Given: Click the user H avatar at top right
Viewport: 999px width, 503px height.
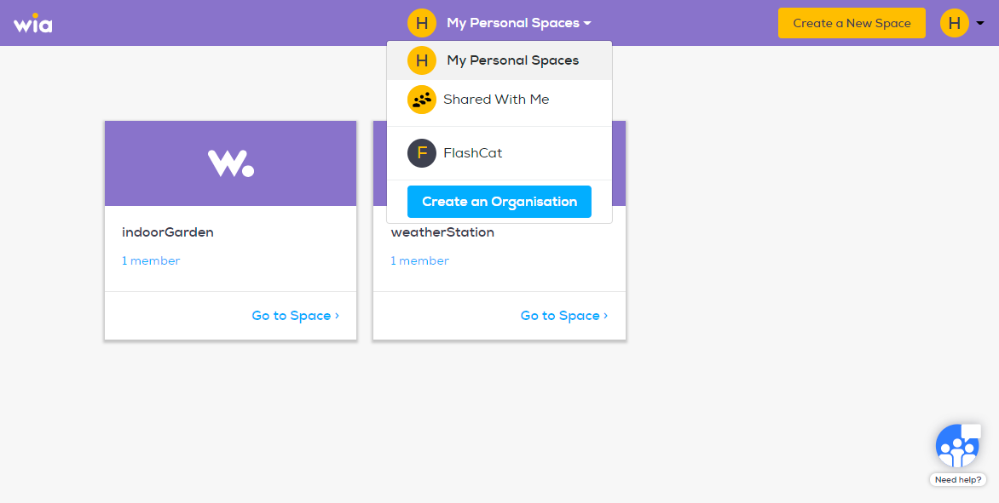Looking at the screenshot, I should coord(955,23).
